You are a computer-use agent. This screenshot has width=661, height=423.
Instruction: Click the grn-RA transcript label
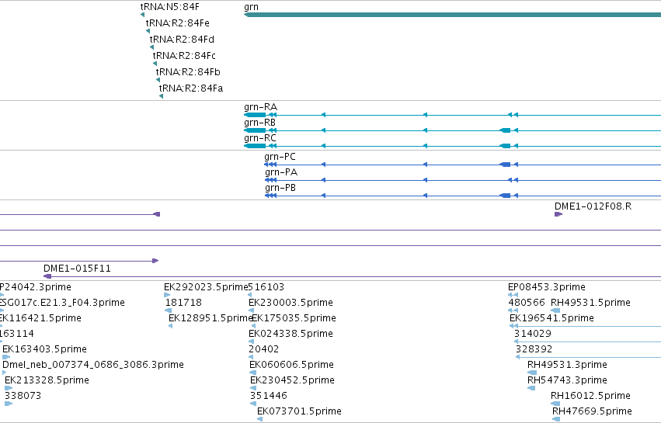coord(260,107)
